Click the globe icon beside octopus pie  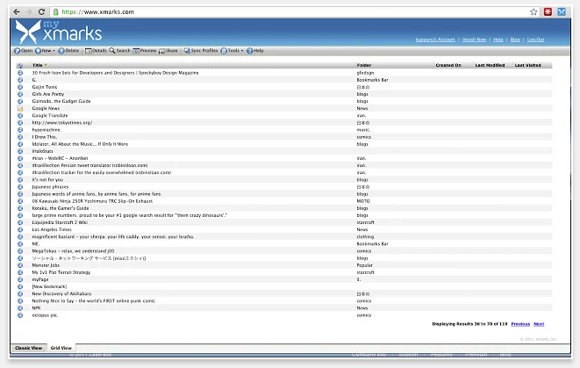click(x=20, y=315)
